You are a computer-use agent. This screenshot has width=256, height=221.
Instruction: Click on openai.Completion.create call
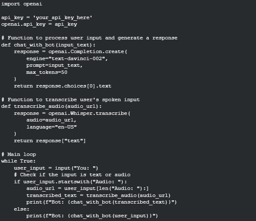click(x=88, y=52)
